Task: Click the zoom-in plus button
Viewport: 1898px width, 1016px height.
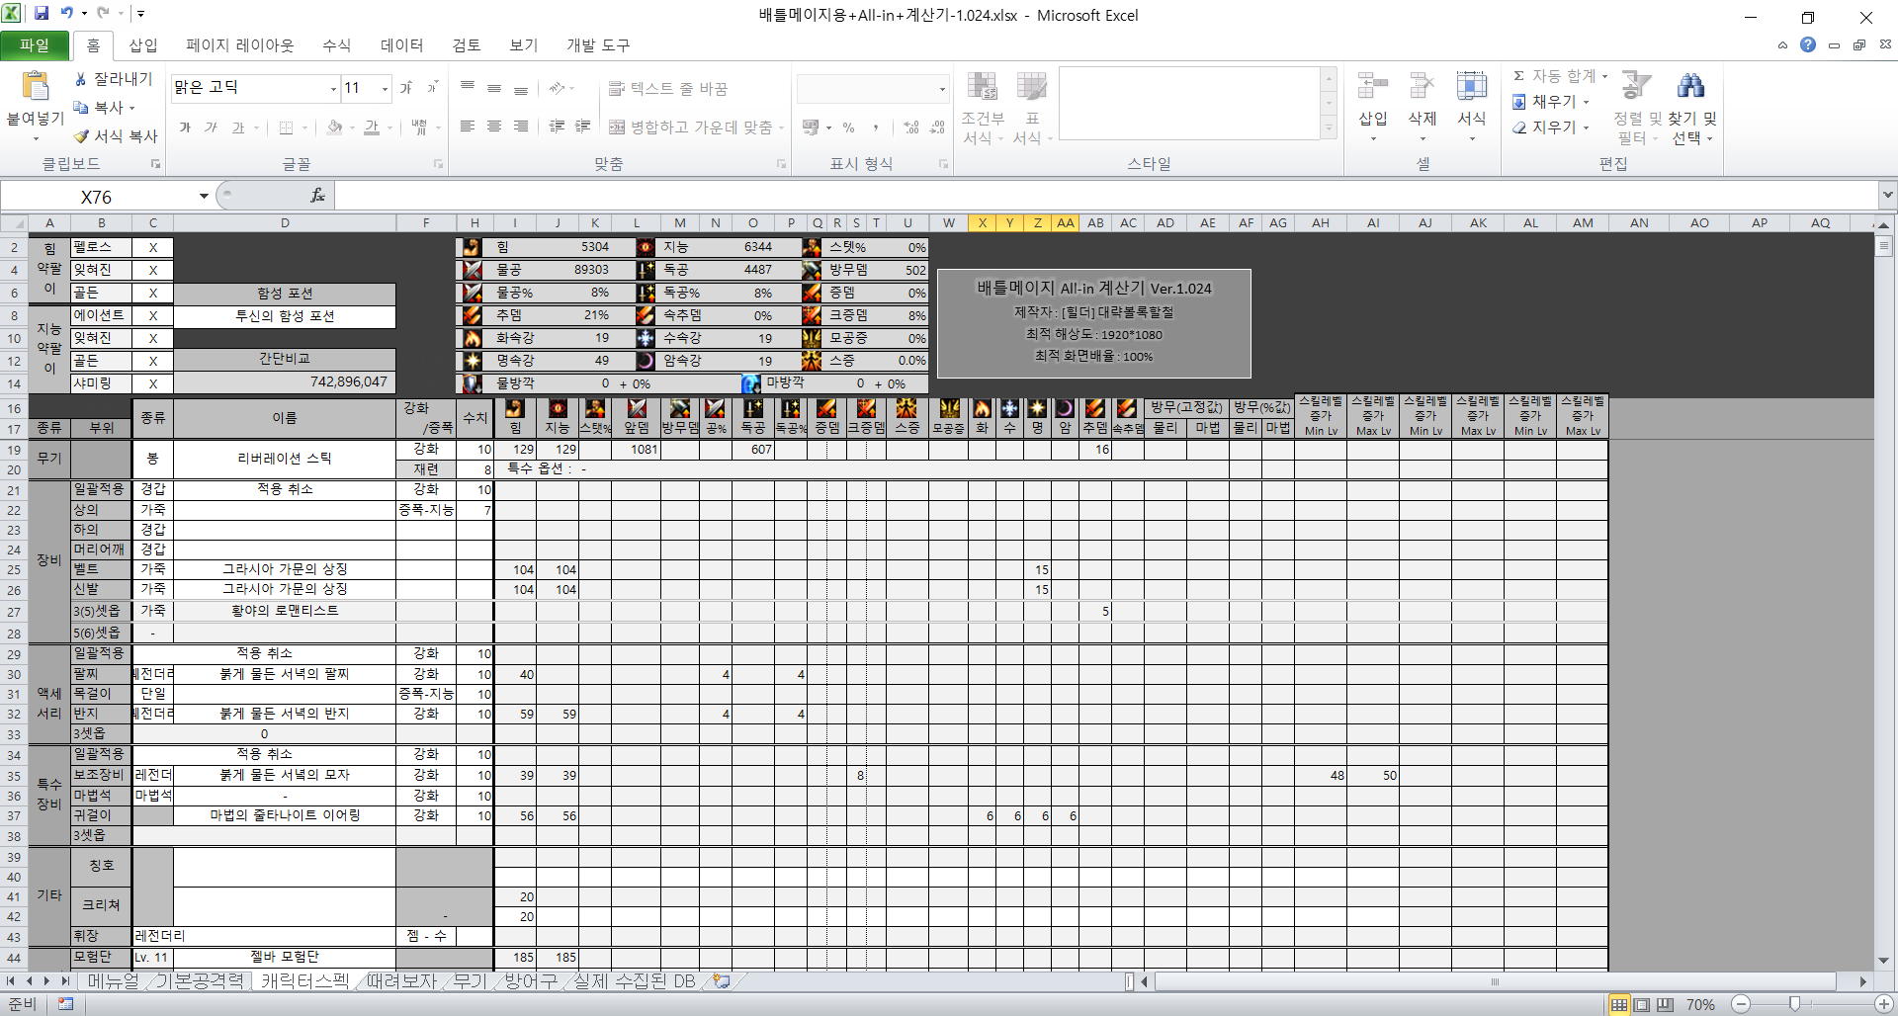Action: [1884, 1004]
